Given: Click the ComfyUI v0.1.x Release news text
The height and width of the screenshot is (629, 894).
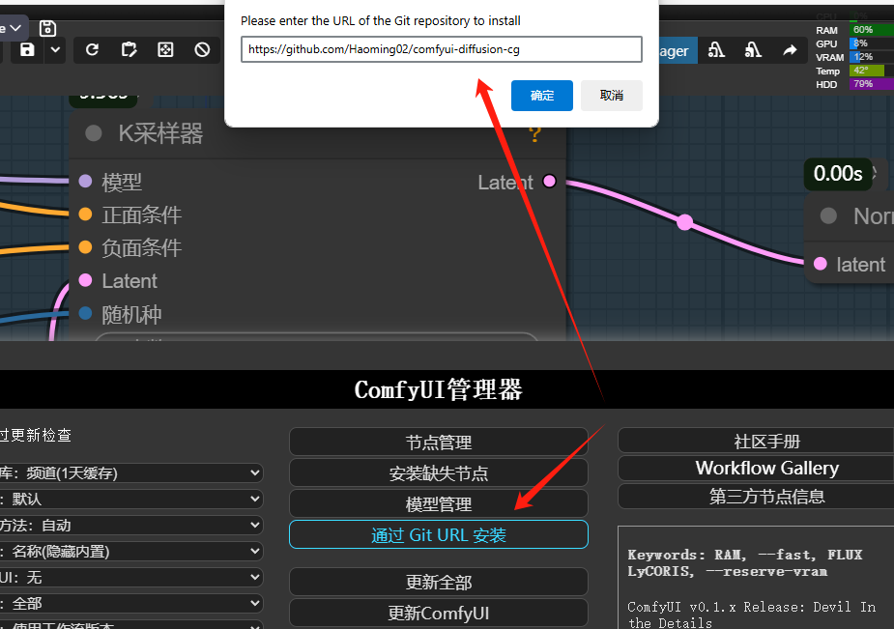Looking at the screenshot, I should (x=752, y=615).
